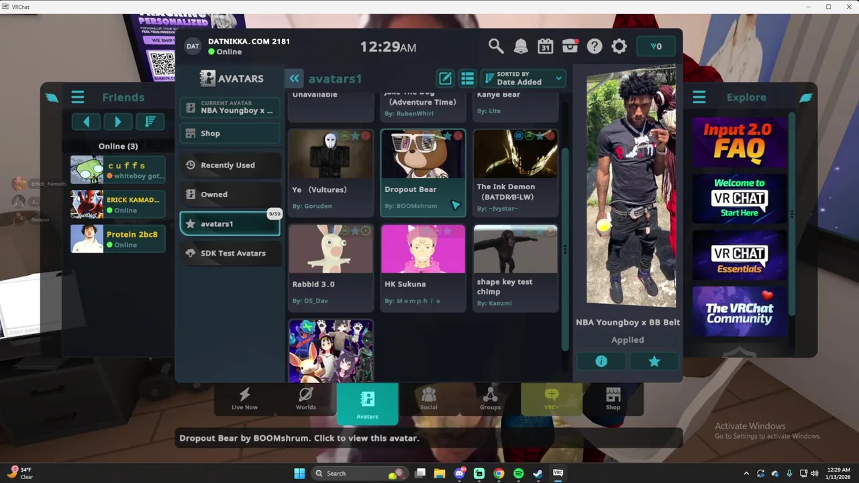
Task: Click the large NBA Youngboy preview image
Action: point(631,186)
